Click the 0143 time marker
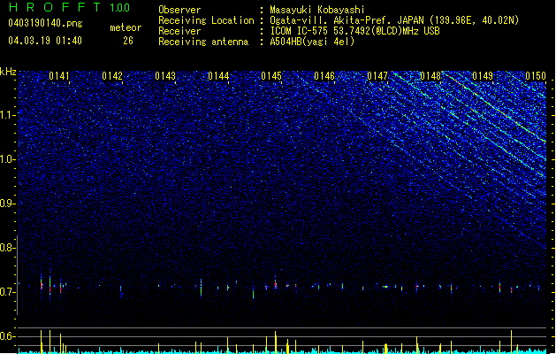Viewport: 556px width, 354px height. click(165, 76)
